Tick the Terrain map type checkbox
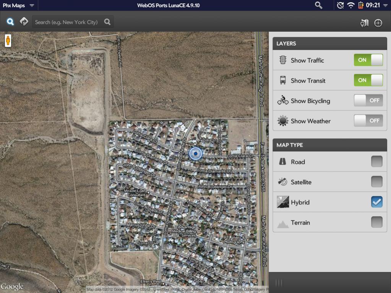This screenshot has height=293, width=391. pyautogui.click(x=376, y=222)
